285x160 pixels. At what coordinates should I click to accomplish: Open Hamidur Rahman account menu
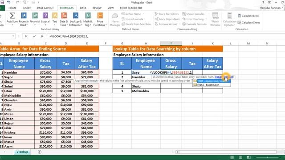point(271,8)
